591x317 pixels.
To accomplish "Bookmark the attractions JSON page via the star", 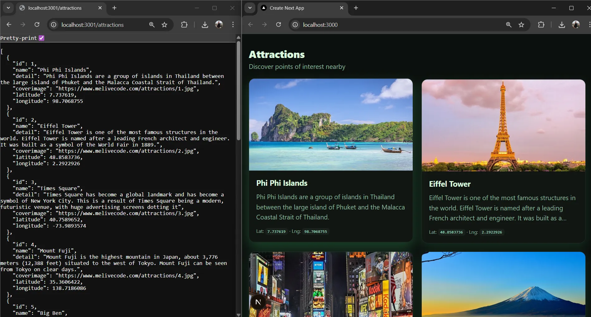I will [164, 25].
